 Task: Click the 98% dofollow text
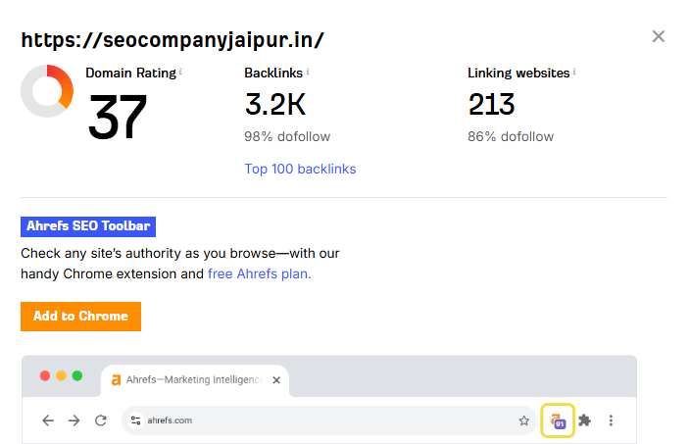coord(287,136)
